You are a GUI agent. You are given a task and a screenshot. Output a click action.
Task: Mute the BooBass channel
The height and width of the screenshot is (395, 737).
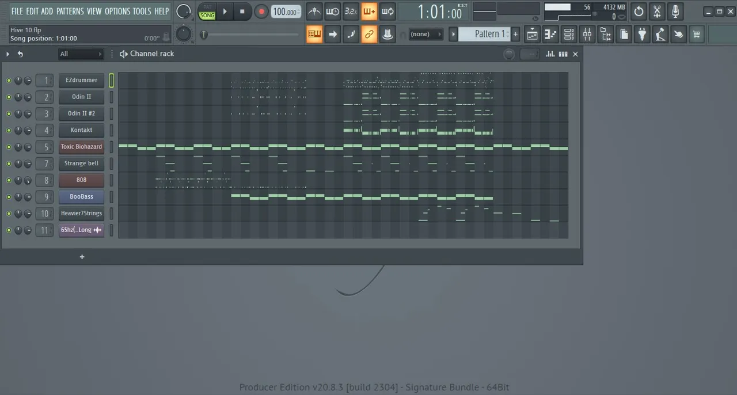(9, 197)
